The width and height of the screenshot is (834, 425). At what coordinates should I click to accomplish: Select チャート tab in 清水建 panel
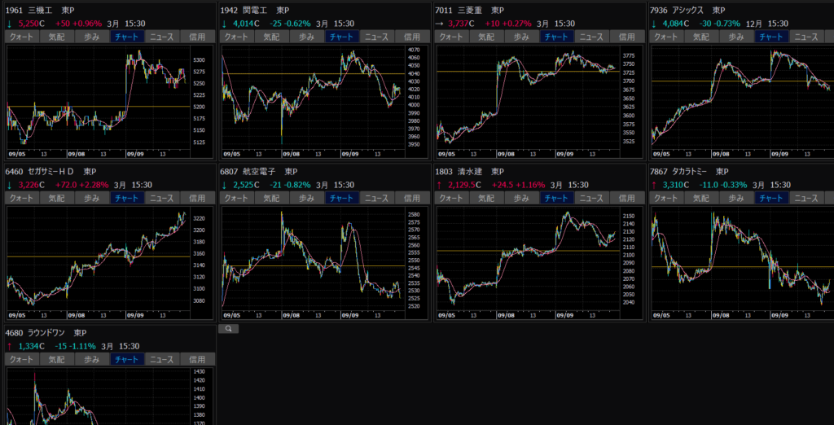tap(557, 198)
